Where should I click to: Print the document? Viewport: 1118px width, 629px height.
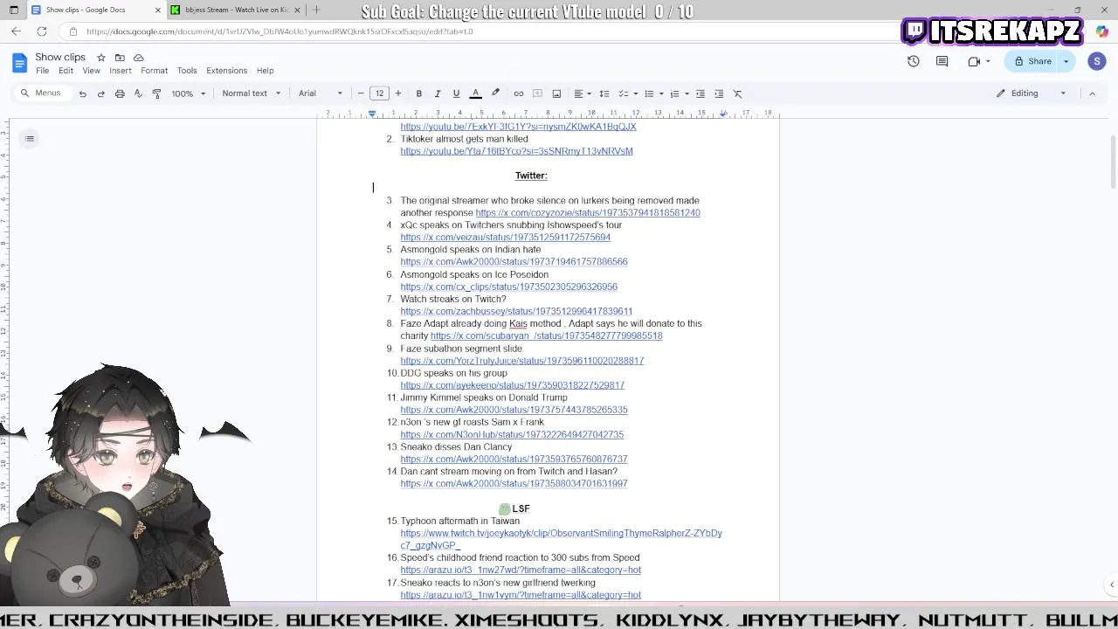tap(120, 93)
